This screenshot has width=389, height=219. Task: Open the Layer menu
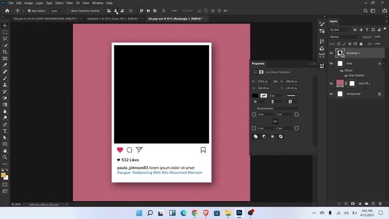click(39, 3)
